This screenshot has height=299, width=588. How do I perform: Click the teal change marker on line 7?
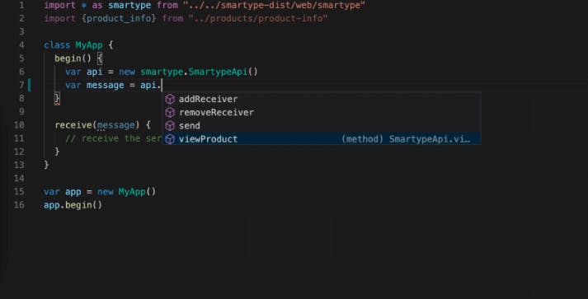tap(29, 85)
